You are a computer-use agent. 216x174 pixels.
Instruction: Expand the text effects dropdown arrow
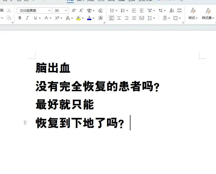click(x=72, y=18)
